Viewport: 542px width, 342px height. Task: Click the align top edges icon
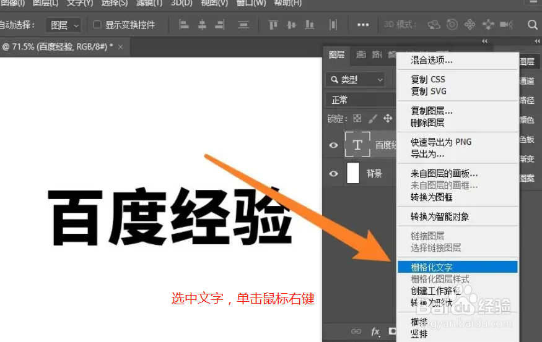pos(273,25)
